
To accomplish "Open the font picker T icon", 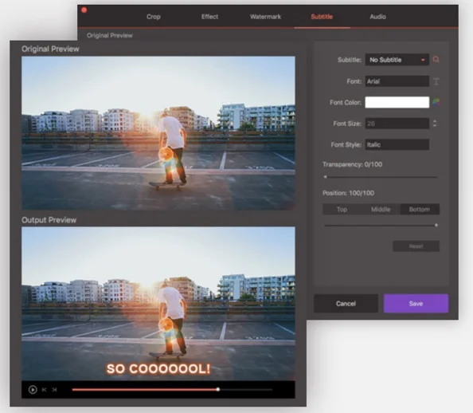I will 436,81.
